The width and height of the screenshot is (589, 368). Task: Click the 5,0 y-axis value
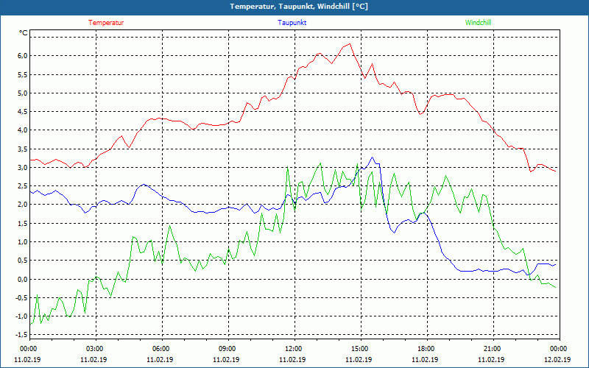pos(23,93)
